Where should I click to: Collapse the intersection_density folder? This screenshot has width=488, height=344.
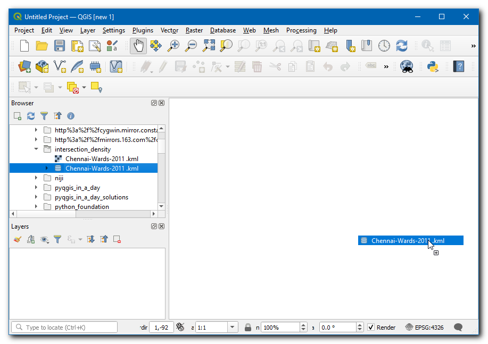(36, 149)
